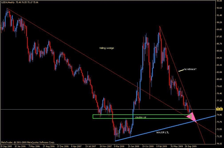224x148 pixels.
Task: Select the blue MAJOR LTL trendline
Action: pos(165,128)
